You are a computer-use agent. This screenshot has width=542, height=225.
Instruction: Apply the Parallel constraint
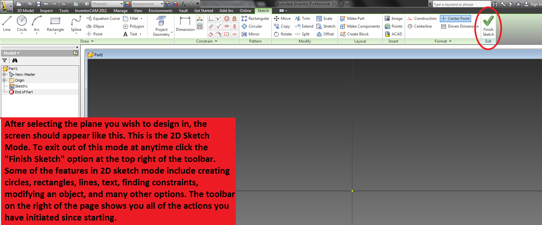click(211, 26)
